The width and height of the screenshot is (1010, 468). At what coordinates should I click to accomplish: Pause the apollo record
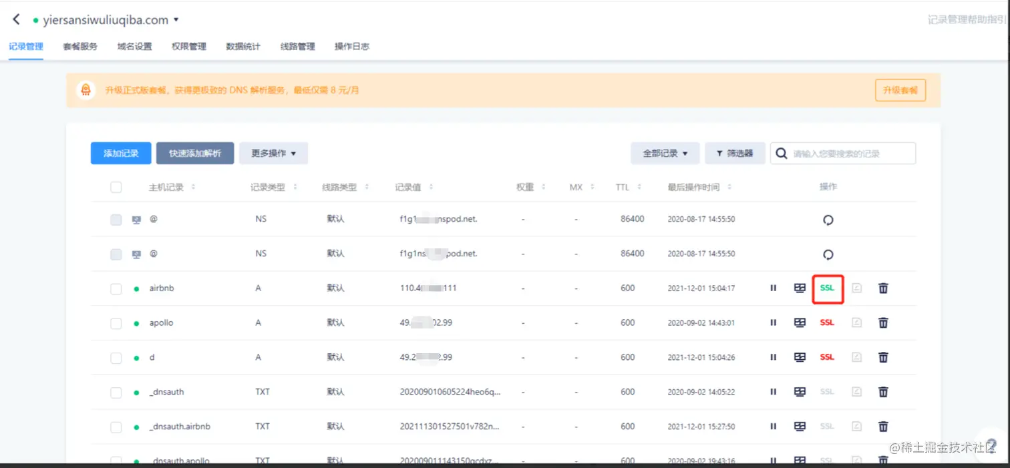[x=773, y=323]
